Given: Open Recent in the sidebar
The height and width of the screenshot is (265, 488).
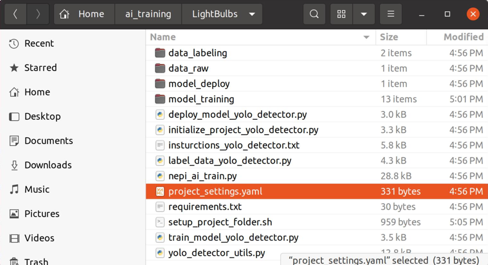Looking at the screenshot, I should (39, 43).
